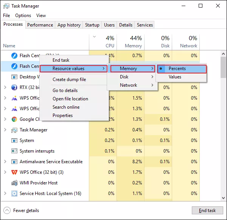Expand the RTX (32 bit) process group
The width and height of the screenshot is (227, 220).
(x=5, y=87)
